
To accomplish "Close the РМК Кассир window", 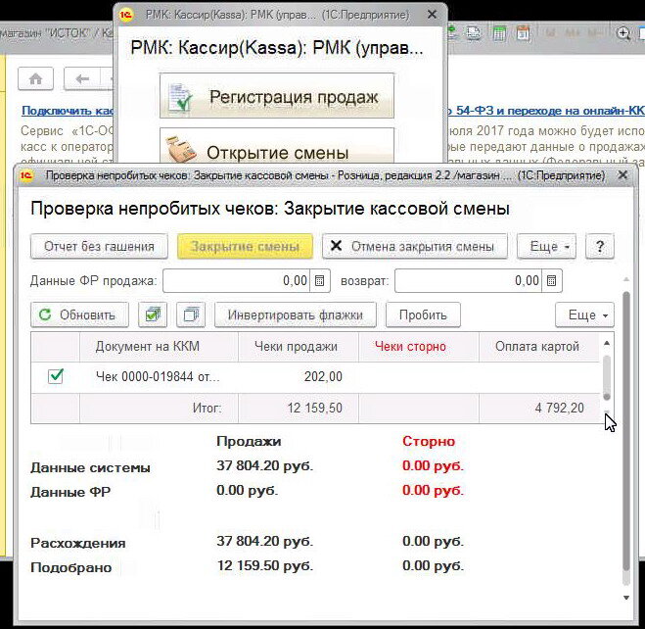I will 432,15.
